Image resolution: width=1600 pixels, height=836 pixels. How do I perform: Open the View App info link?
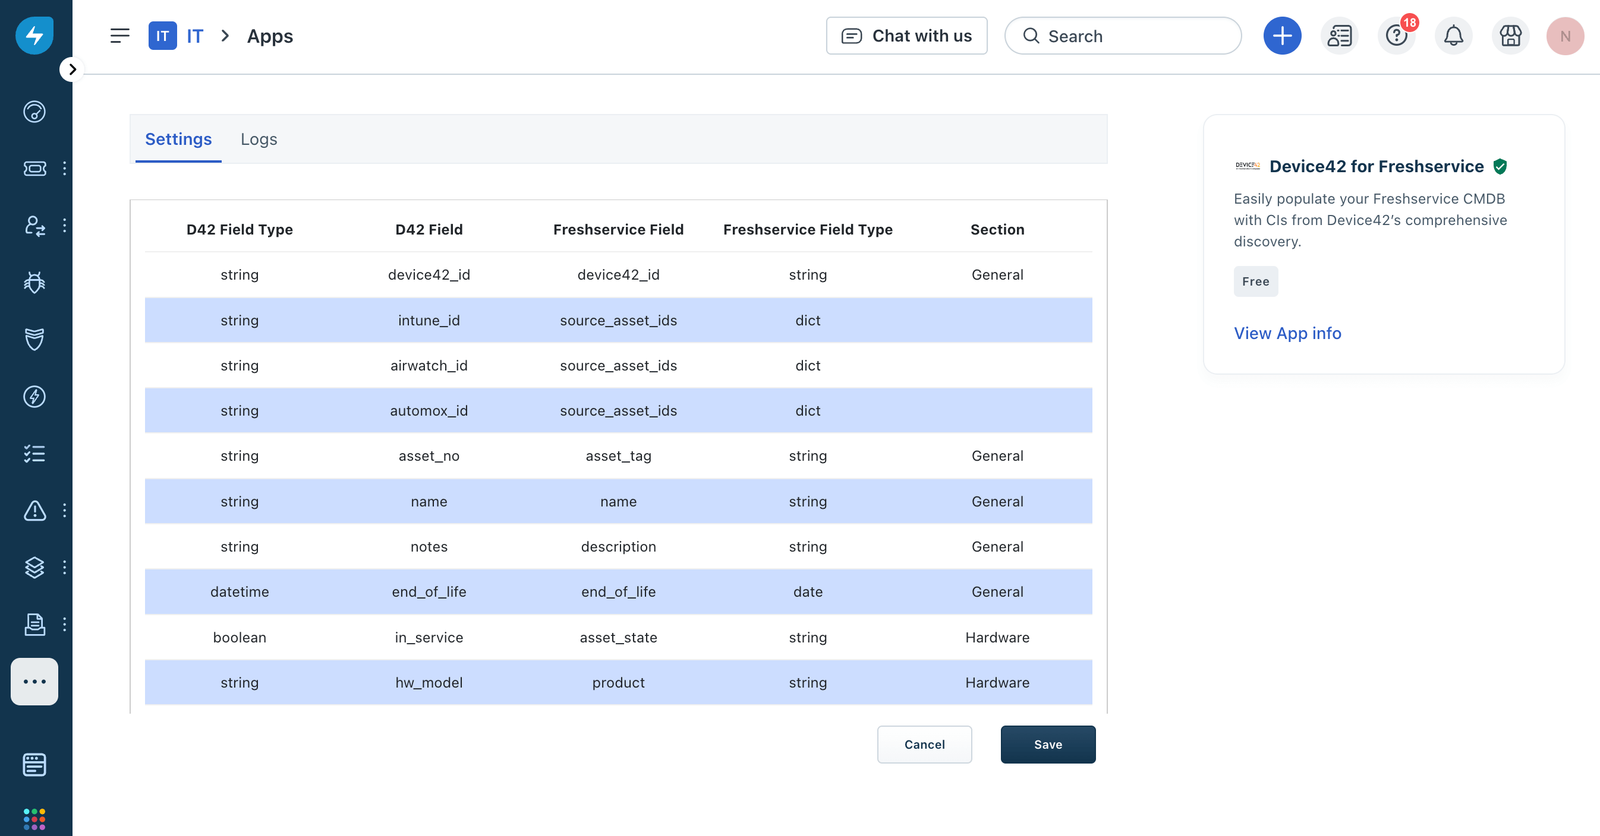coord(1287,333)
